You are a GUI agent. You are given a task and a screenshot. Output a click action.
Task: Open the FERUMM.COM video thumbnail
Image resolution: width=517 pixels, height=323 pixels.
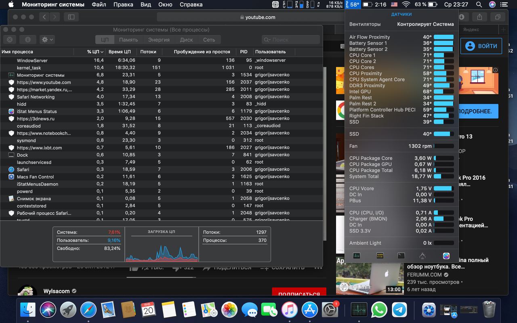click(370, 279)
